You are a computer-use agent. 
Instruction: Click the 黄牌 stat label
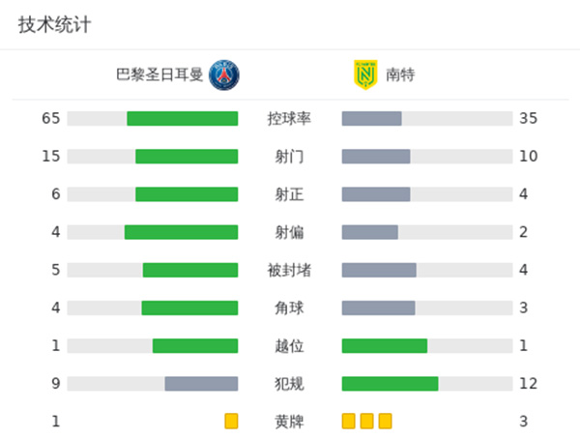click(289, 421)
